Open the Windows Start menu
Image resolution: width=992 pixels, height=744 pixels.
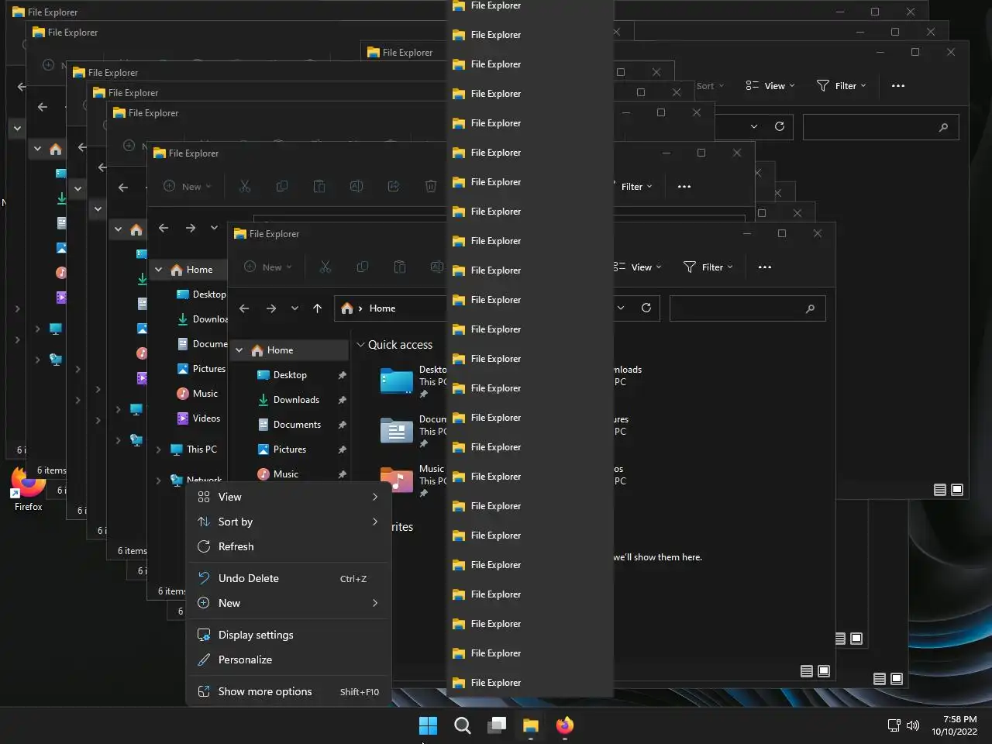[x=428, y=725]
